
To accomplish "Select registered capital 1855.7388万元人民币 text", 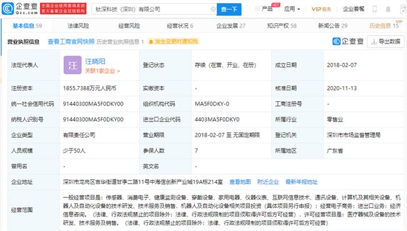I will coord(90,88).
